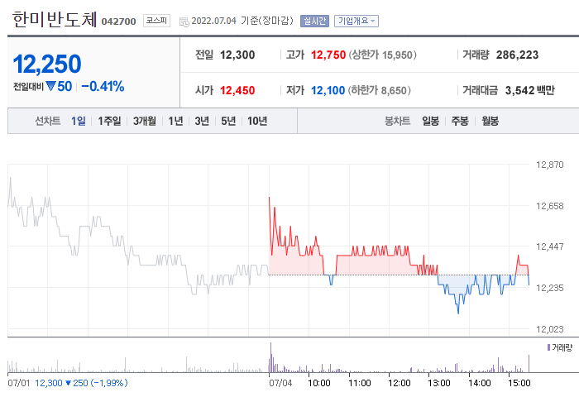This screenshot has height=397, width=579.
Task: Click the 거래량 purple legend marker
Action: coord(548,347)
